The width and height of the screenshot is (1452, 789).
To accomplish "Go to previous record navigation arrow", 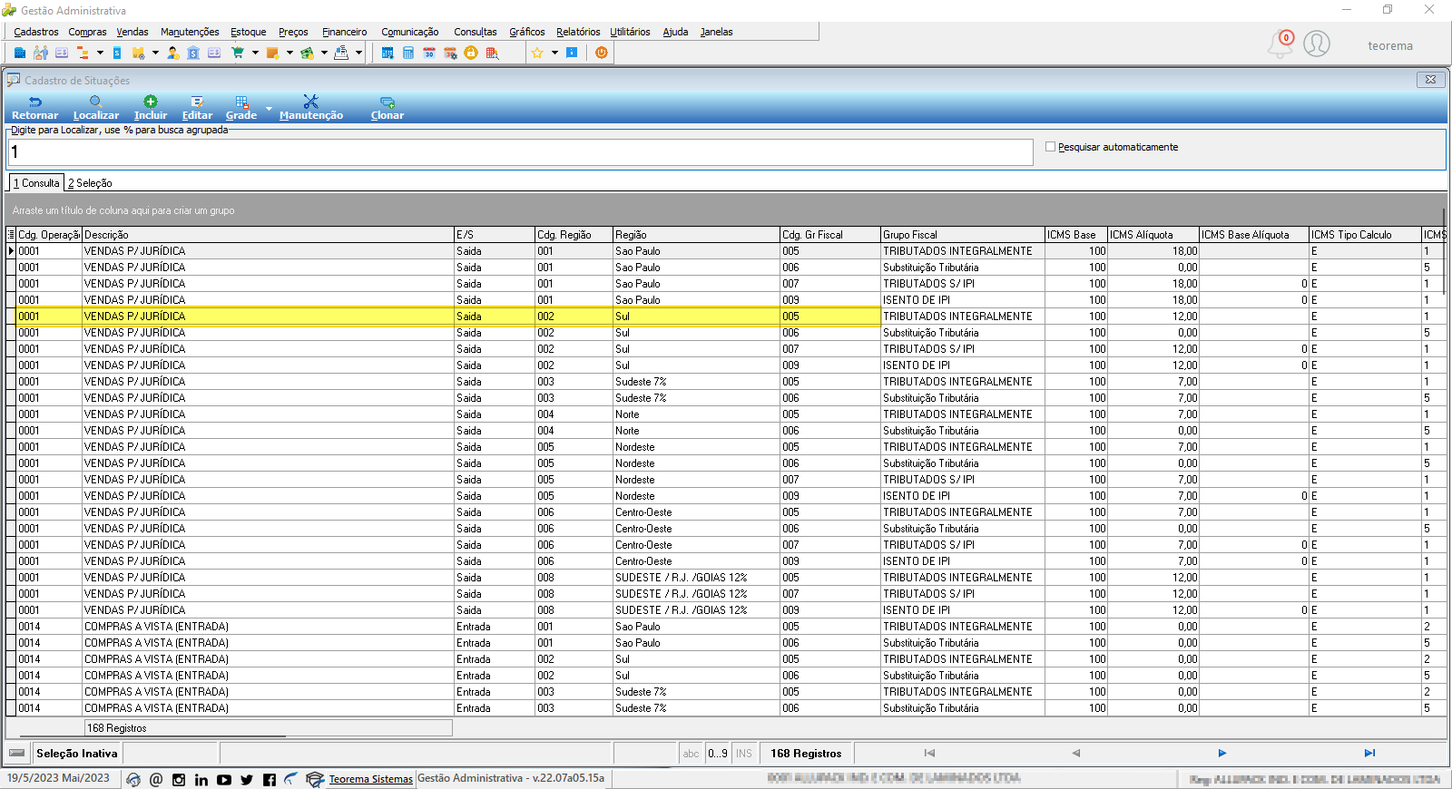I will [1076, 753].
